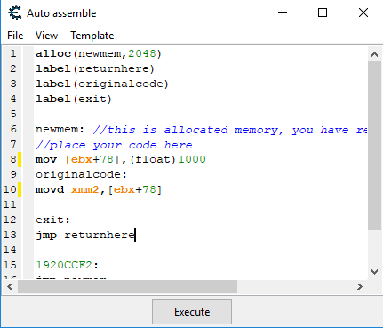Click line number 10 in gutter
Image resolution: width=383 pixels, height=328 pixels.
coord(10,189)
